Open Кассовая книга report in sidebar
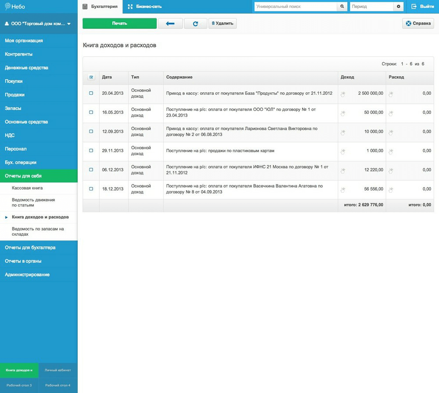The image size is (439, 393). (x=27, y=188)
